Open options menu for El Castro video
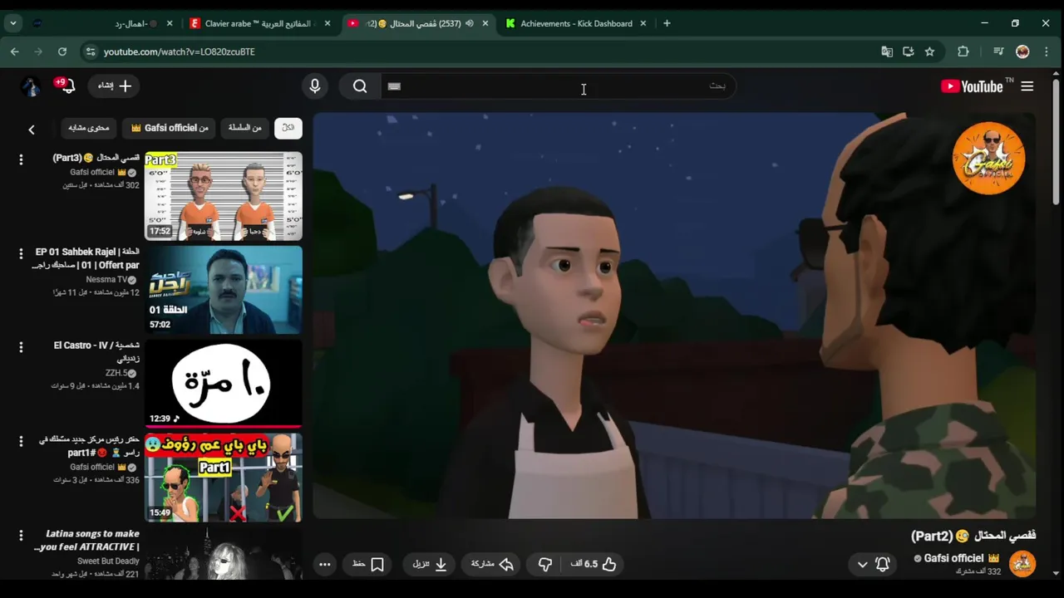The width and height of the screenshot is (1064, 598). click(x=21, y=347)
